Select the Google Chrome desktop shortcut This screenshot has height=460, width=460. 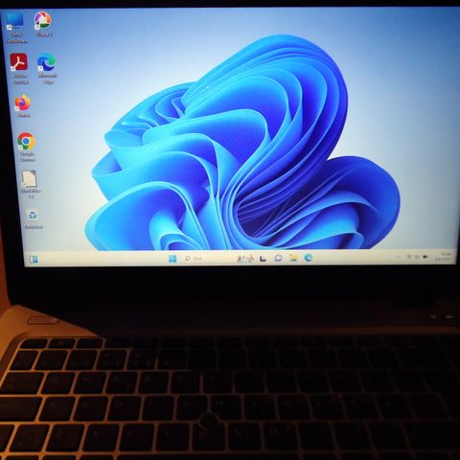pos(27,147)
